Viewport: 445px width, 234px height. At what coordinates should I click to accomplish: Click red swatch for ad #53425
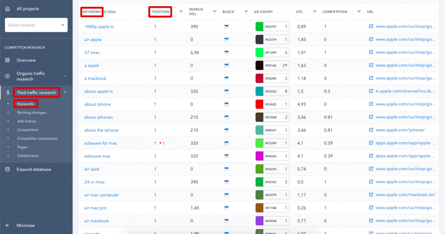click(260, 104)
